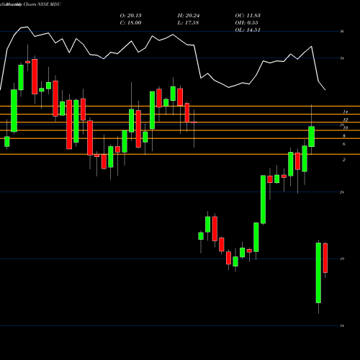Click the 'L: 17.58' low value
The image size is (360, 360).
point(189,23)
